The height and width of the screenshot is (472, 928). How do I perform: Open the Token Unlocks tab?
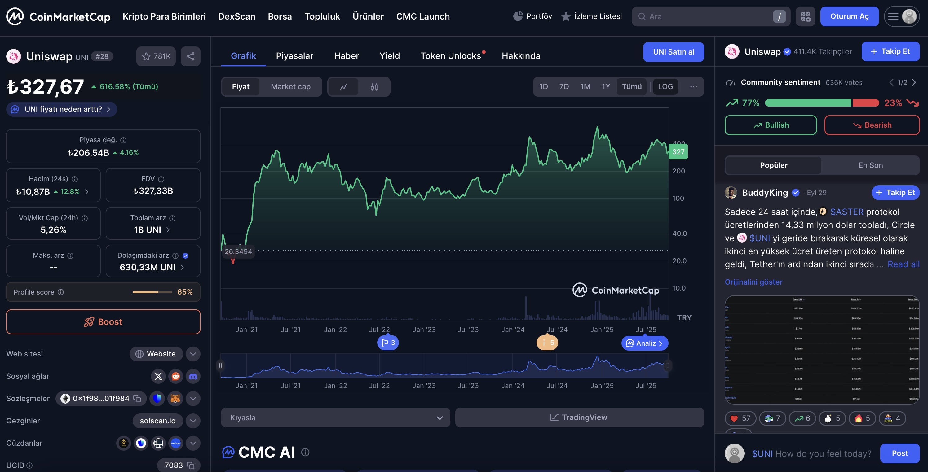tap(451, 56)
